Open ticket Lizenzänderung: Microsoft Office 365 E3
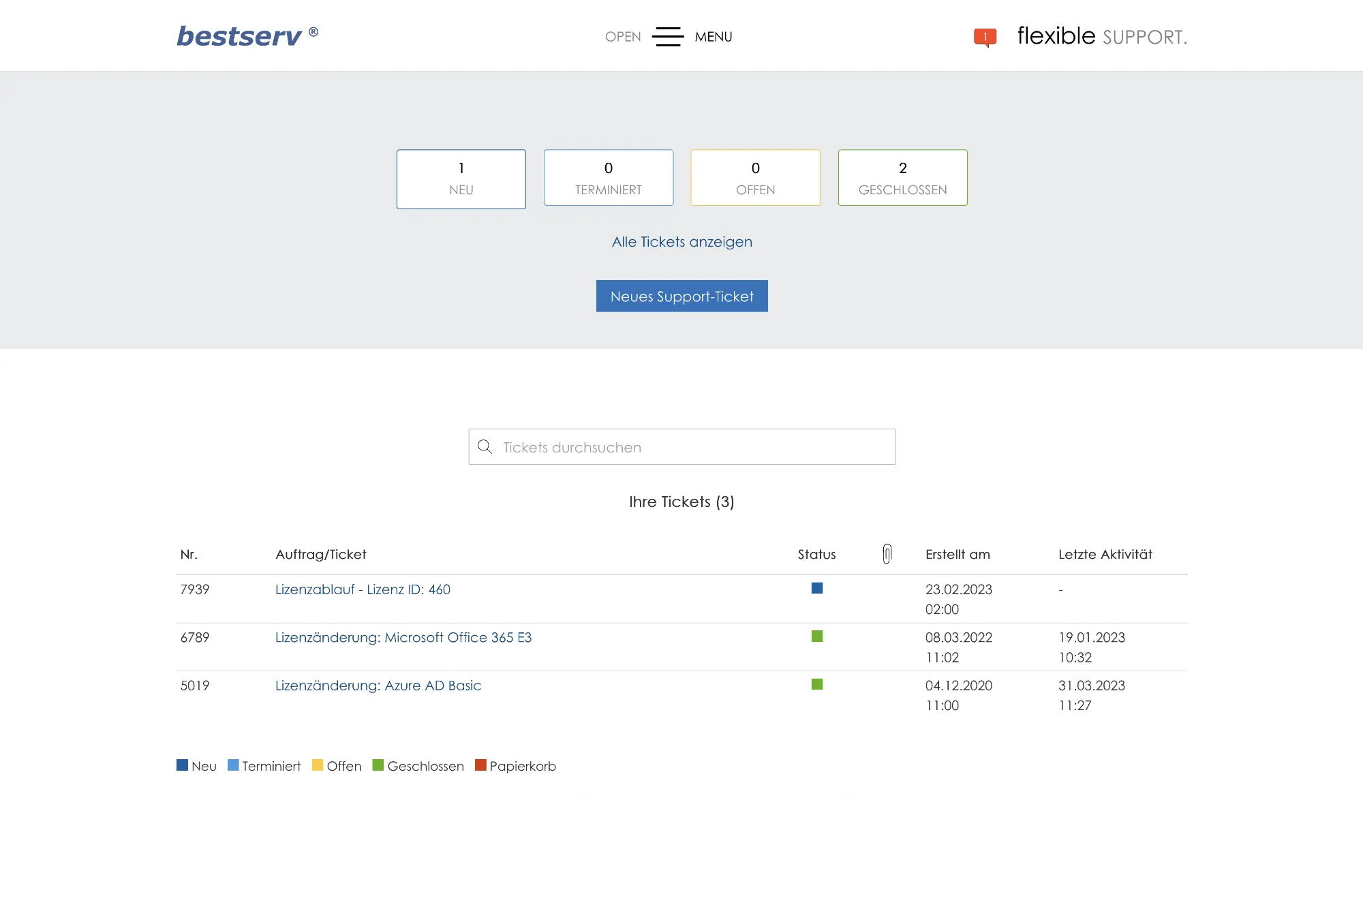 point(403,638)
